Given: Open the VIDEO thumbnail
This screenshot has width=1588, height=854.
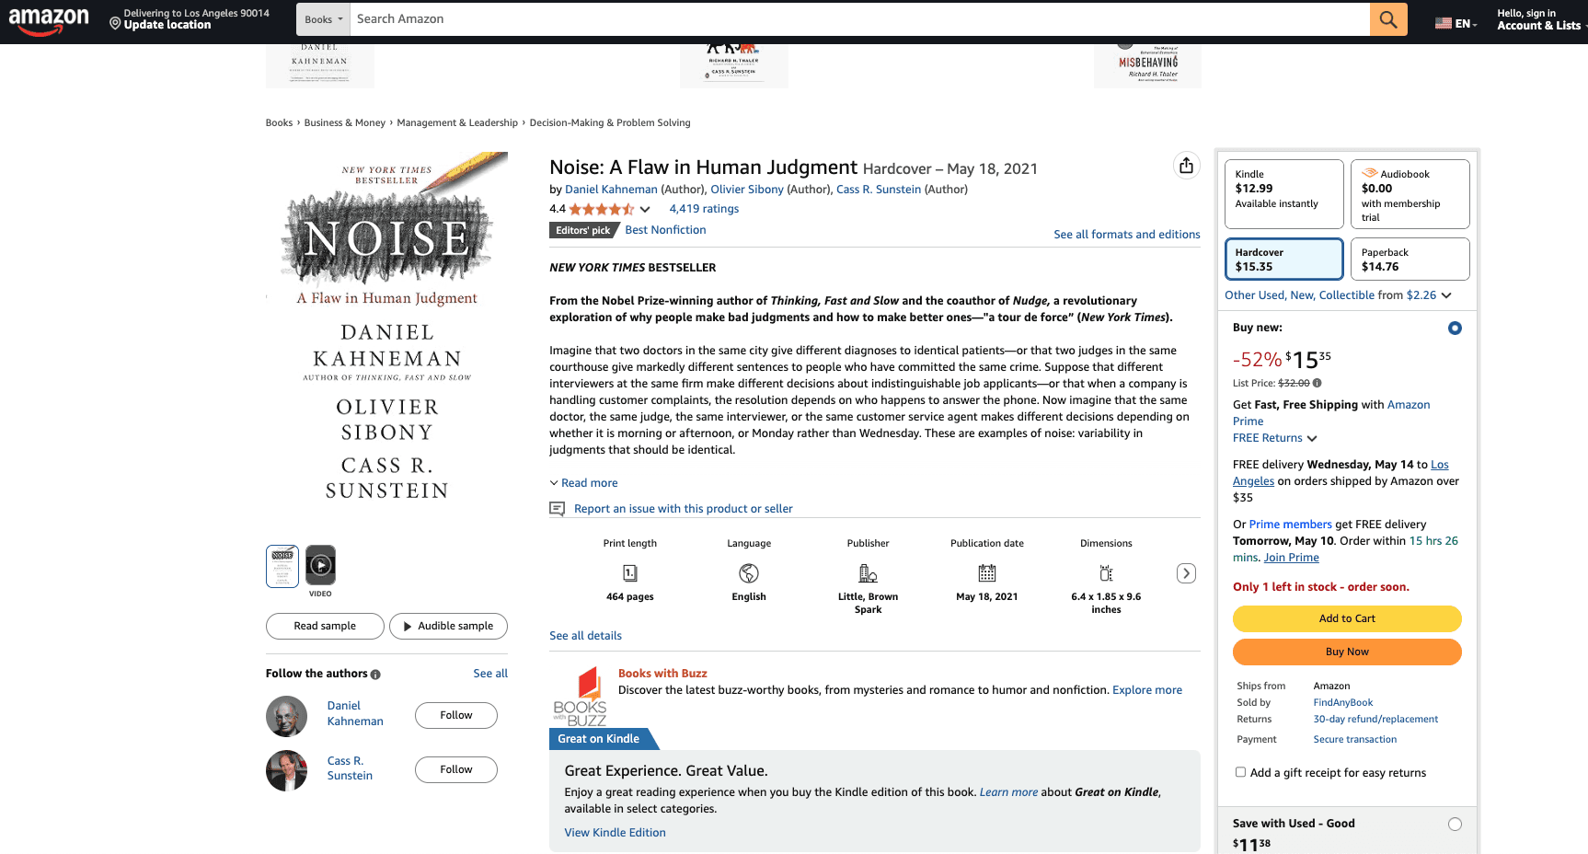Looking at the screenshot, I should click(320, 566).
